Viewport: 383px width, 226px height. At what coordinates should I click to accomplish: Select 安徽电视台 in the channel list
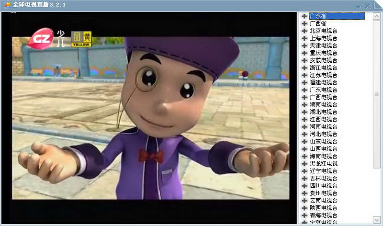point(323,60)
